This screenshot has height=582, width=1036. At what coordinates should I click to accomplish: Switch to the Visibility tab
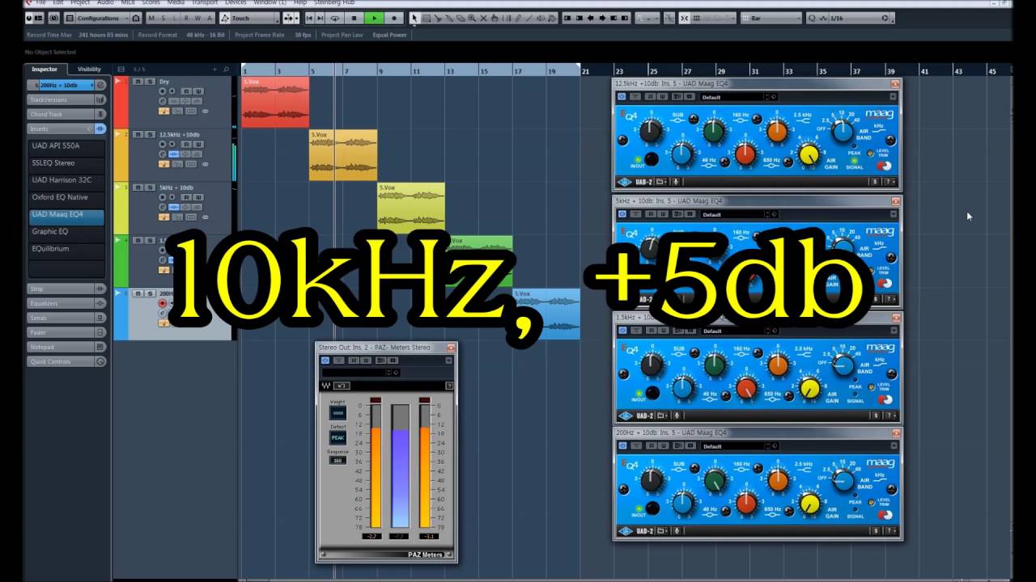click(89, 70)
